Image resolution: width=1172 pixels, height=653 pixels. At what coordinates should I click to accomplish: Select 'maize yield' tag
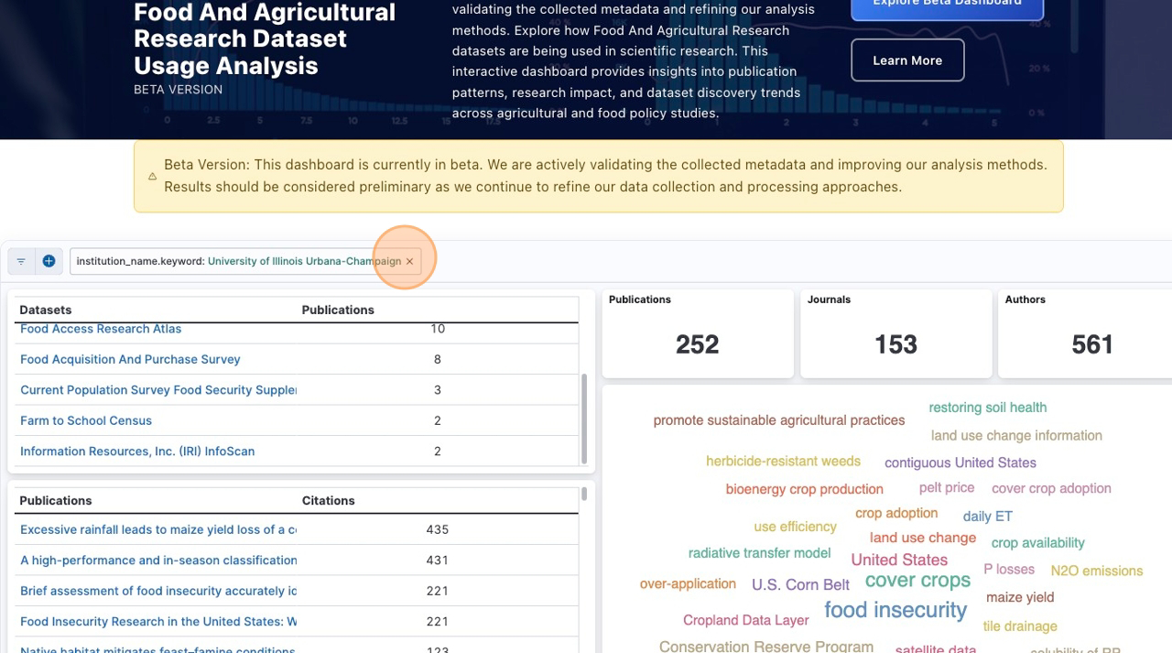click(x=1020, y=597)
